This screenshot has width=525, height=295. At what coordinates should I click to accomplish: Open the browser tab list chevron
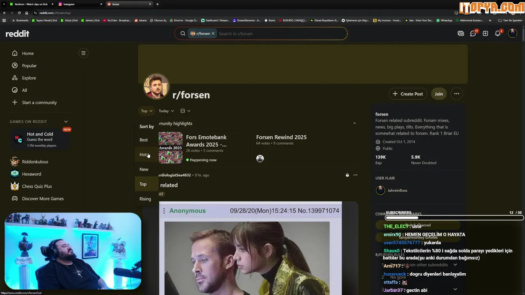pos(4,4)
